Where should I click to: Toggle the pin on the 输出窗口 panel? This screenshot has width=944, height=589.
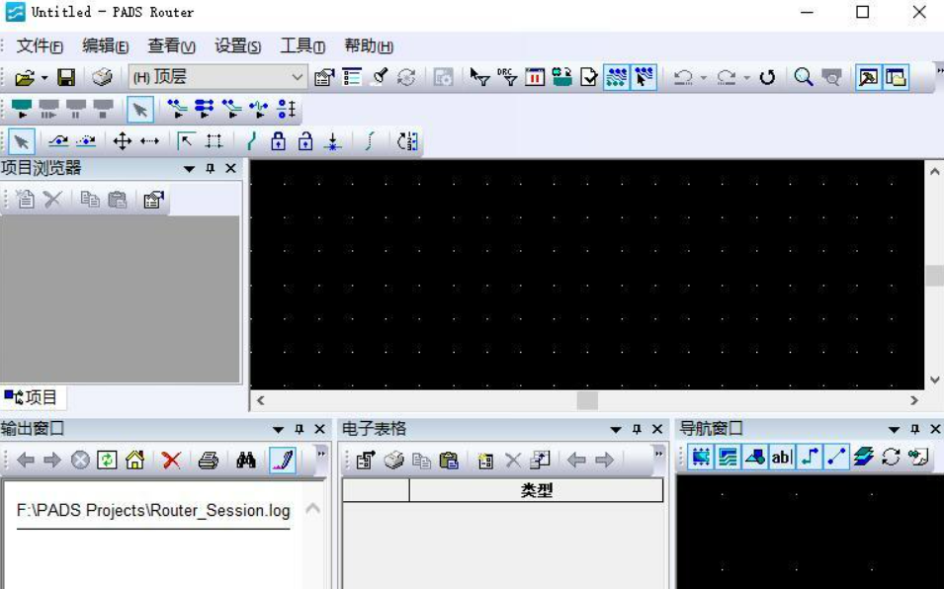click(300, 429)
